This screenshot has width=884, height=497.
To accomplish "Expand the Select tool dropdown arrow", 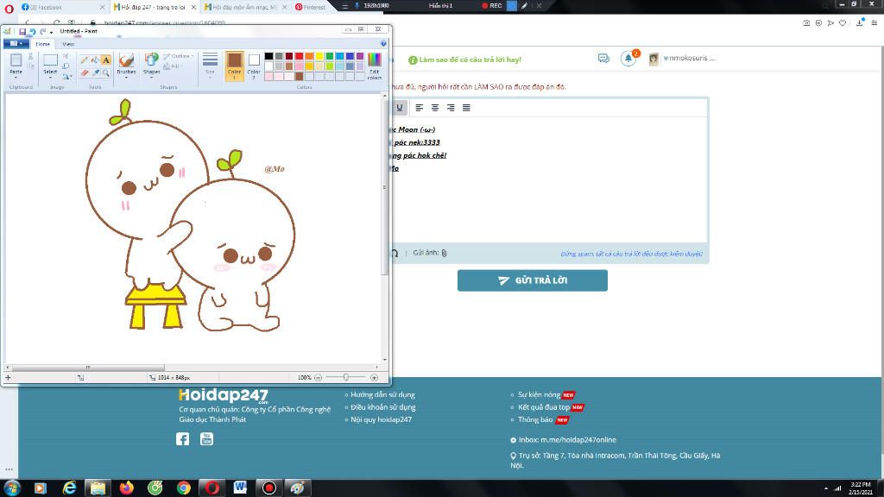I will point(50,75).
